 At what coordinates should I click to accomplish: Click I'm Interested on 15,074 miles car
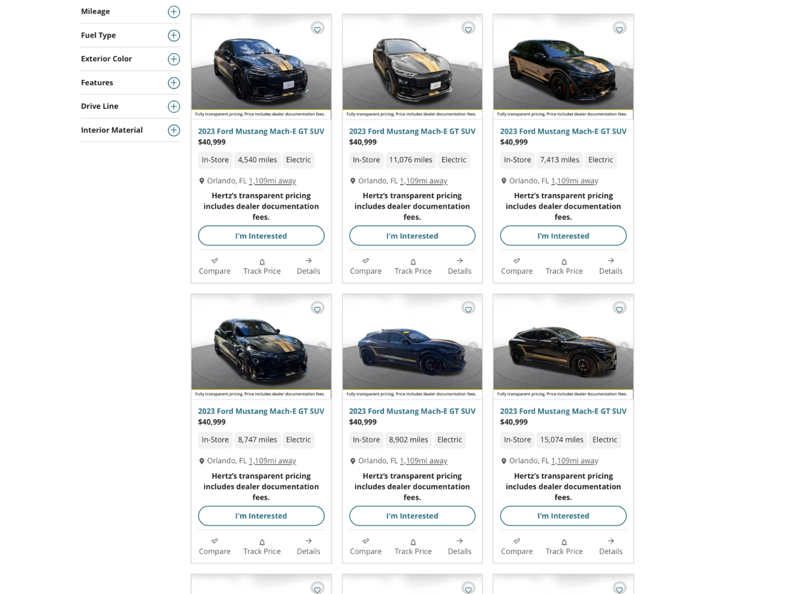pyautogui.click(x=564, y=515)
